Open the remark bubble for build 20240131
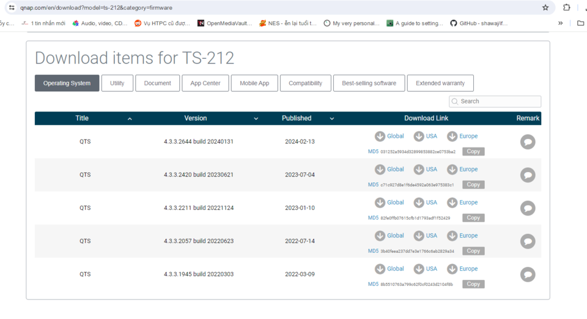 [x=528, y=141]
